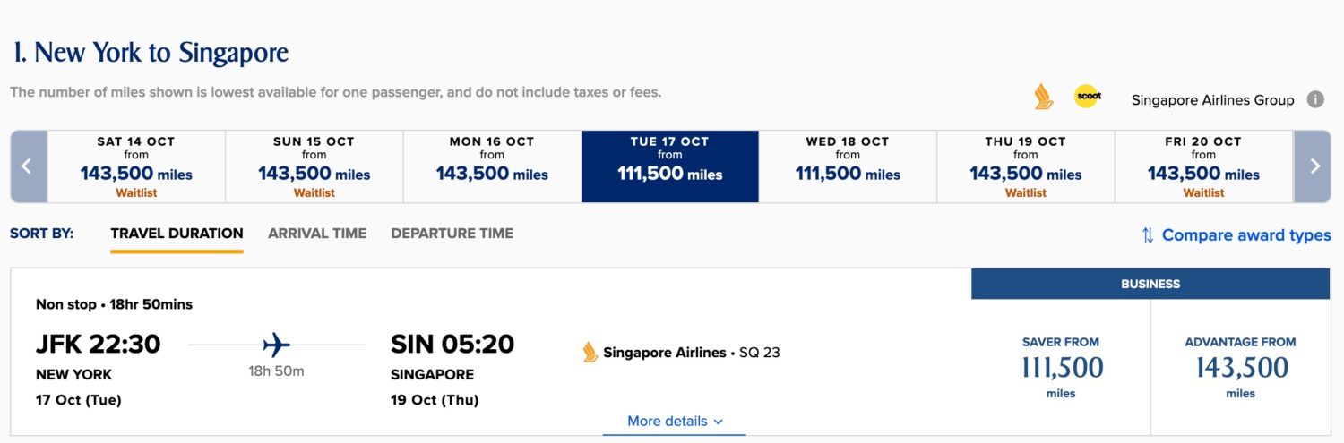The image size is (1344, 443).
Task: Click the previous dates left arrow
Action: (x=28, y=166)
